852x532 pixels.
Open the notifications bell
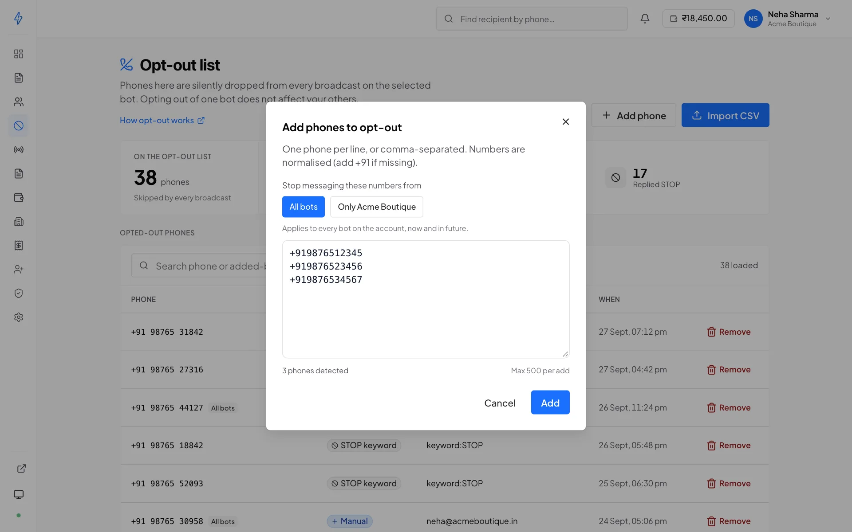point(645,19)
